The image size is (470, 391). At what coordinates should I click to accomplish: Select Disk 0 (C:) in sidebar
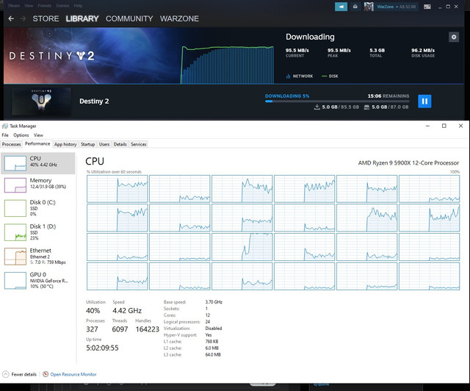[38, 208]
